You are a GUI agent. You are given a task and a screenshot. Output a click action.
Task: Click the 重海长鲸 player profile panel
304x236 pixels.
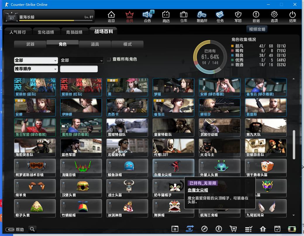point(49,16)
